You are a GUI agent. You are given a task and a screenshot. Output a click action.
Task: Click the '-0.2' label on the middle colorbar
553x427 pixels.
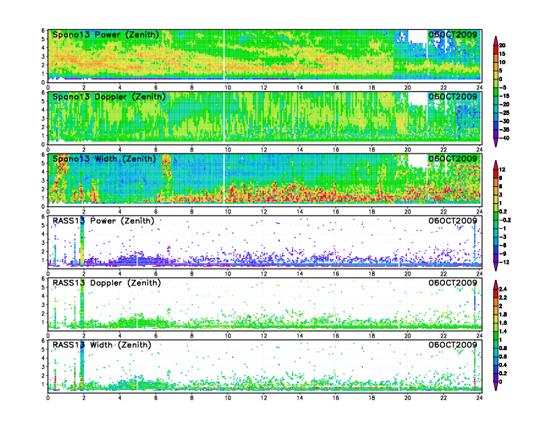click(x=505, y=220)
